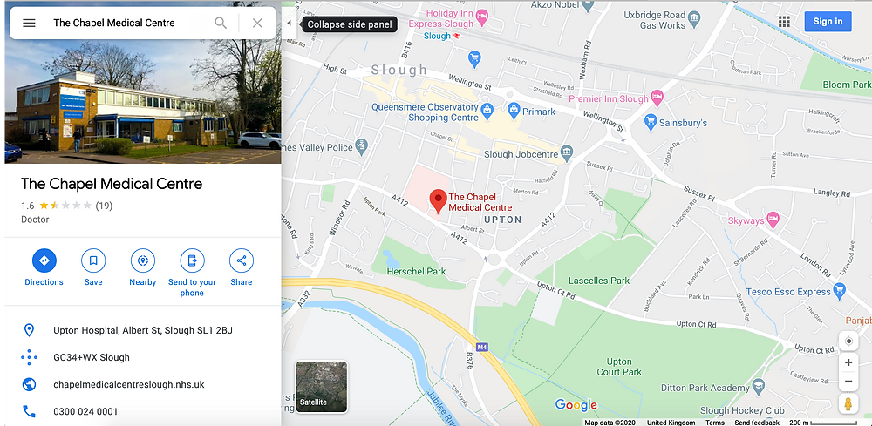The image size is (872, 426).
Task: Show your location on the map
Action: point(848,341)
